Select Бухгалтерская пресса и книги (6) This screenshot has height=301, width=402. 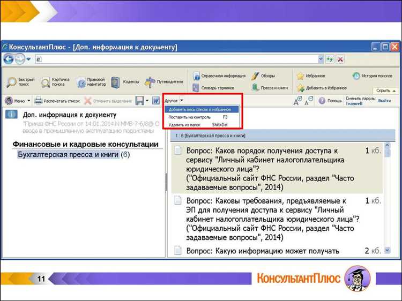[x=73, y=154]
